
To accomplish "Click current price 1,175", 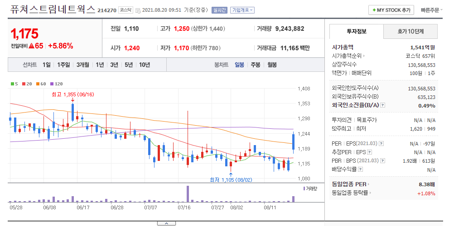I will [24, 34].
